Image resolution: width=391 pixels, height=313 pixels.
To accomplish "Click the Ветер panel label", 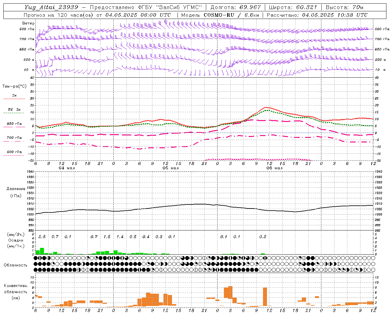I will pos(28,23).
